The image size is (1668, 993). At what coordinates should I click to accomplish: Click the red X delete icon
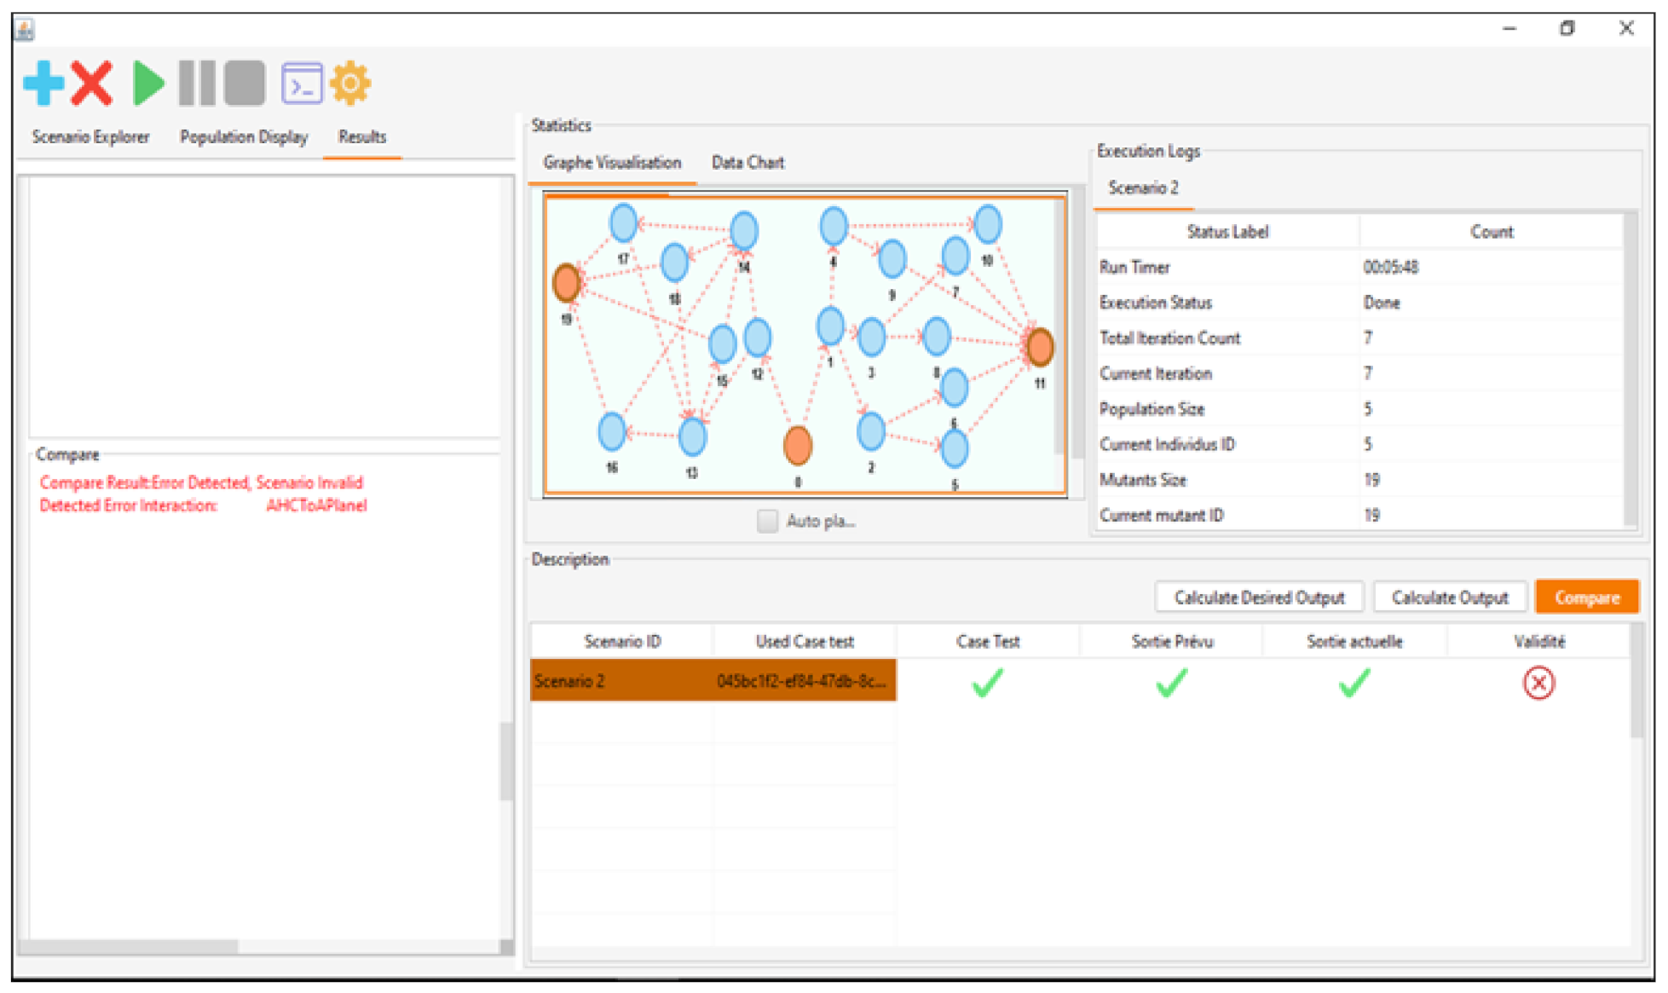(x=92, y=84)
